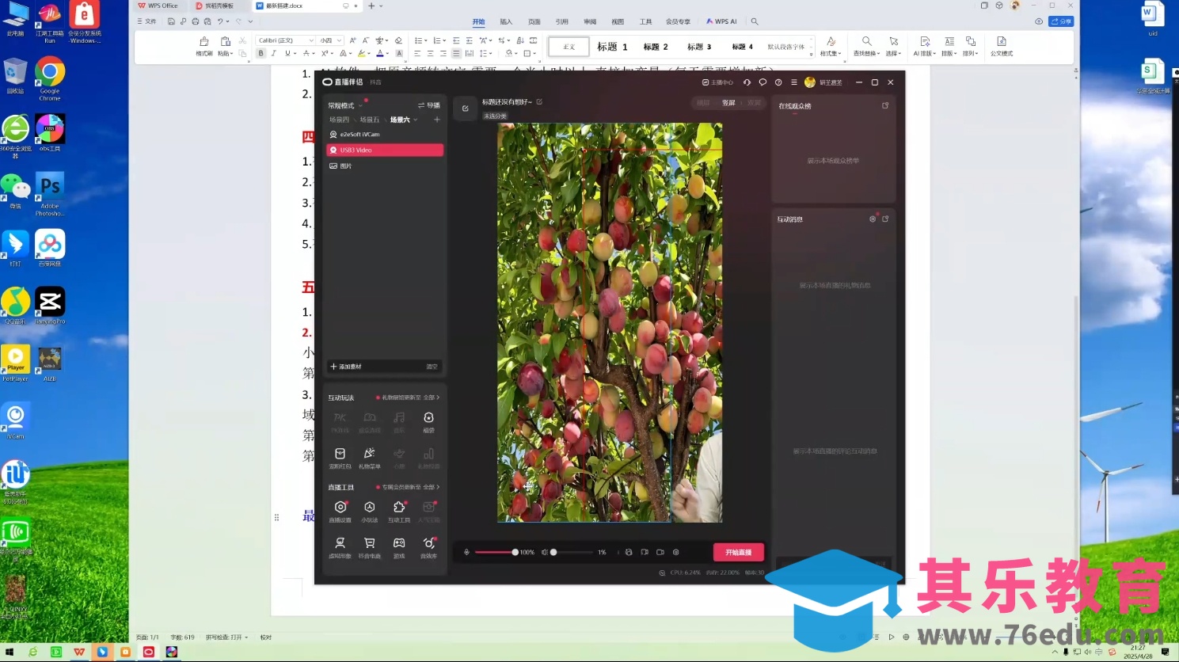Viewport: 1179px width, 662px height.
Task: Toggle bold formatting in WPS ribbon
Action: [261, 54]
